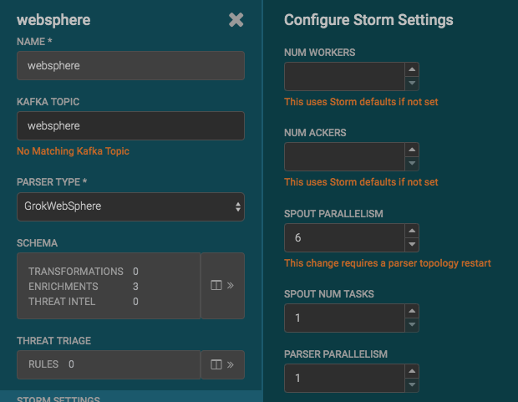Click the TRANSFORMATIONS 0 row
The height and width of the screenshot is (402, 518).
click(84, 272)
